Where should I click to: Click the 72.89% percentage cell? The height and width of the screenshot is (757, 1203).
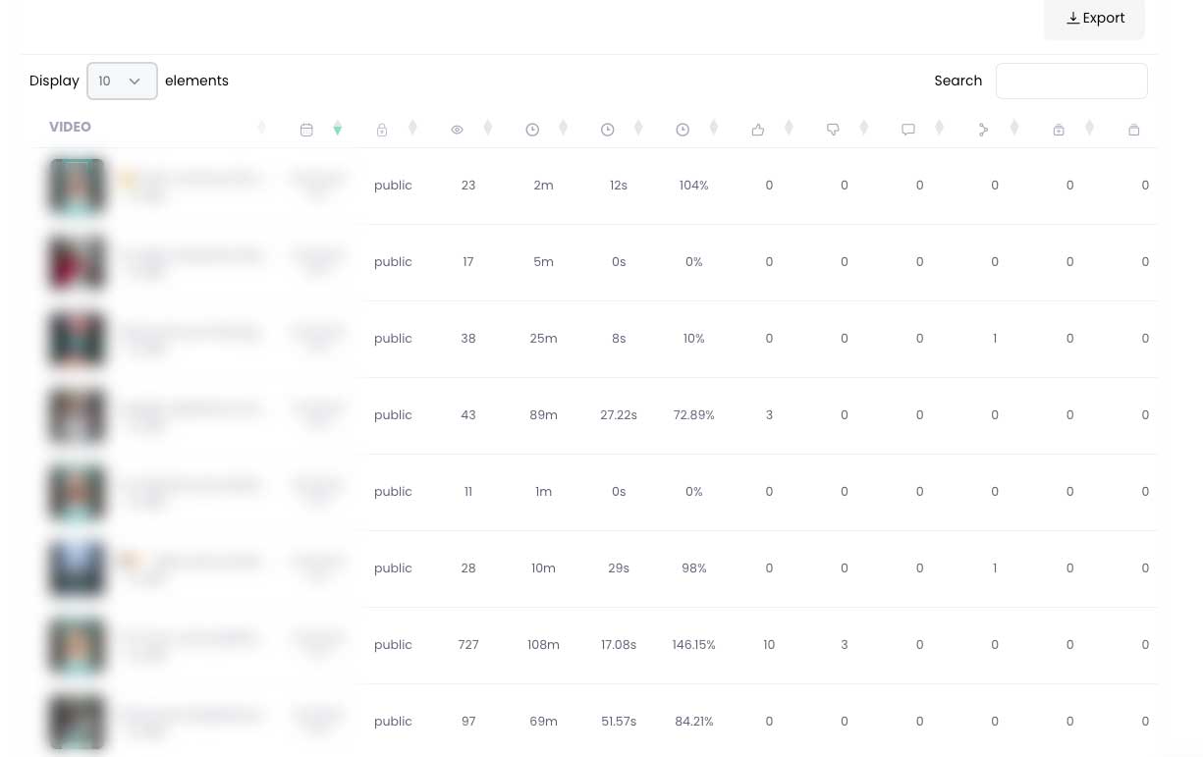(x=693, y=415)
